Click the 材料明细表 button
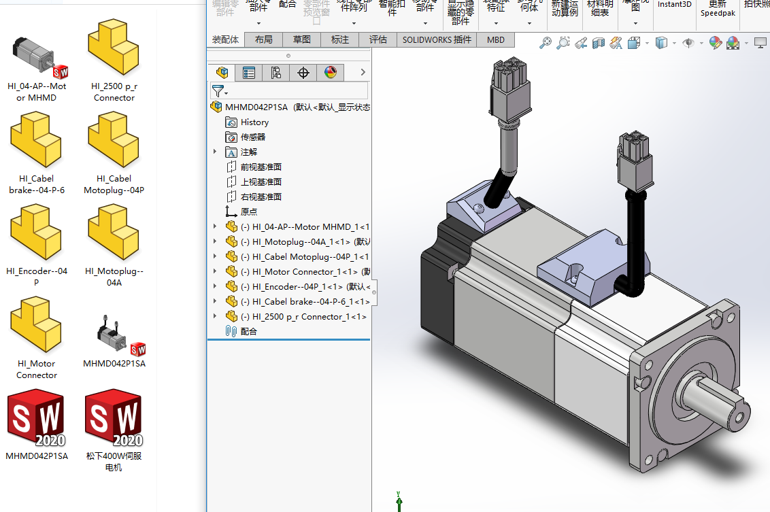The height and width of the screenshot is (512, 770). pyautogui.click(x=599, y=8)
